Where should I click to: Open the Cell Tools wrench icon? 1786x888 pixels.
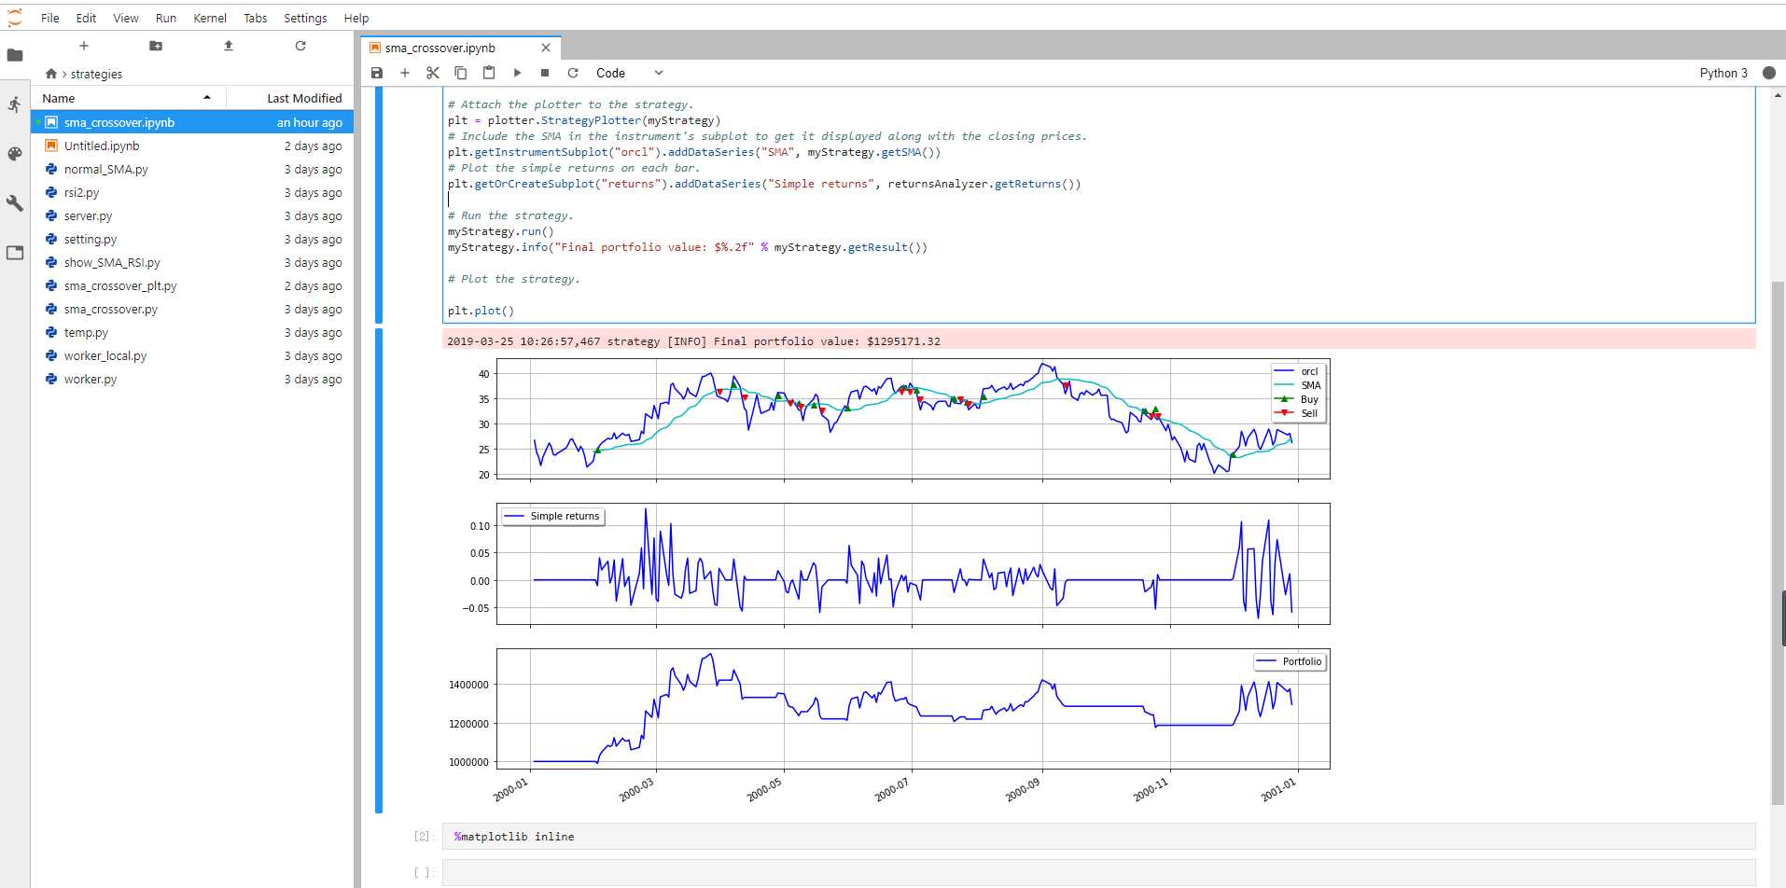tap(15, 203)
